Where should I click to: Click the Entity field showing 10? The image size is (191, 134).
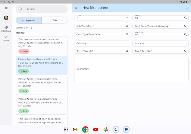[x=160, y=18]
